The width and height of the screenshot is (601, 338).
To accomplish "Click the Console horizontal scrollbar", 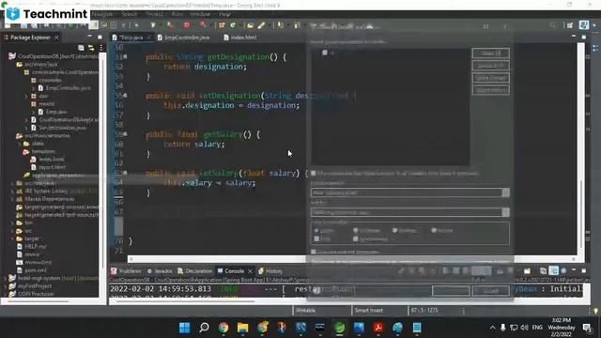I will (x=186, y=301).
